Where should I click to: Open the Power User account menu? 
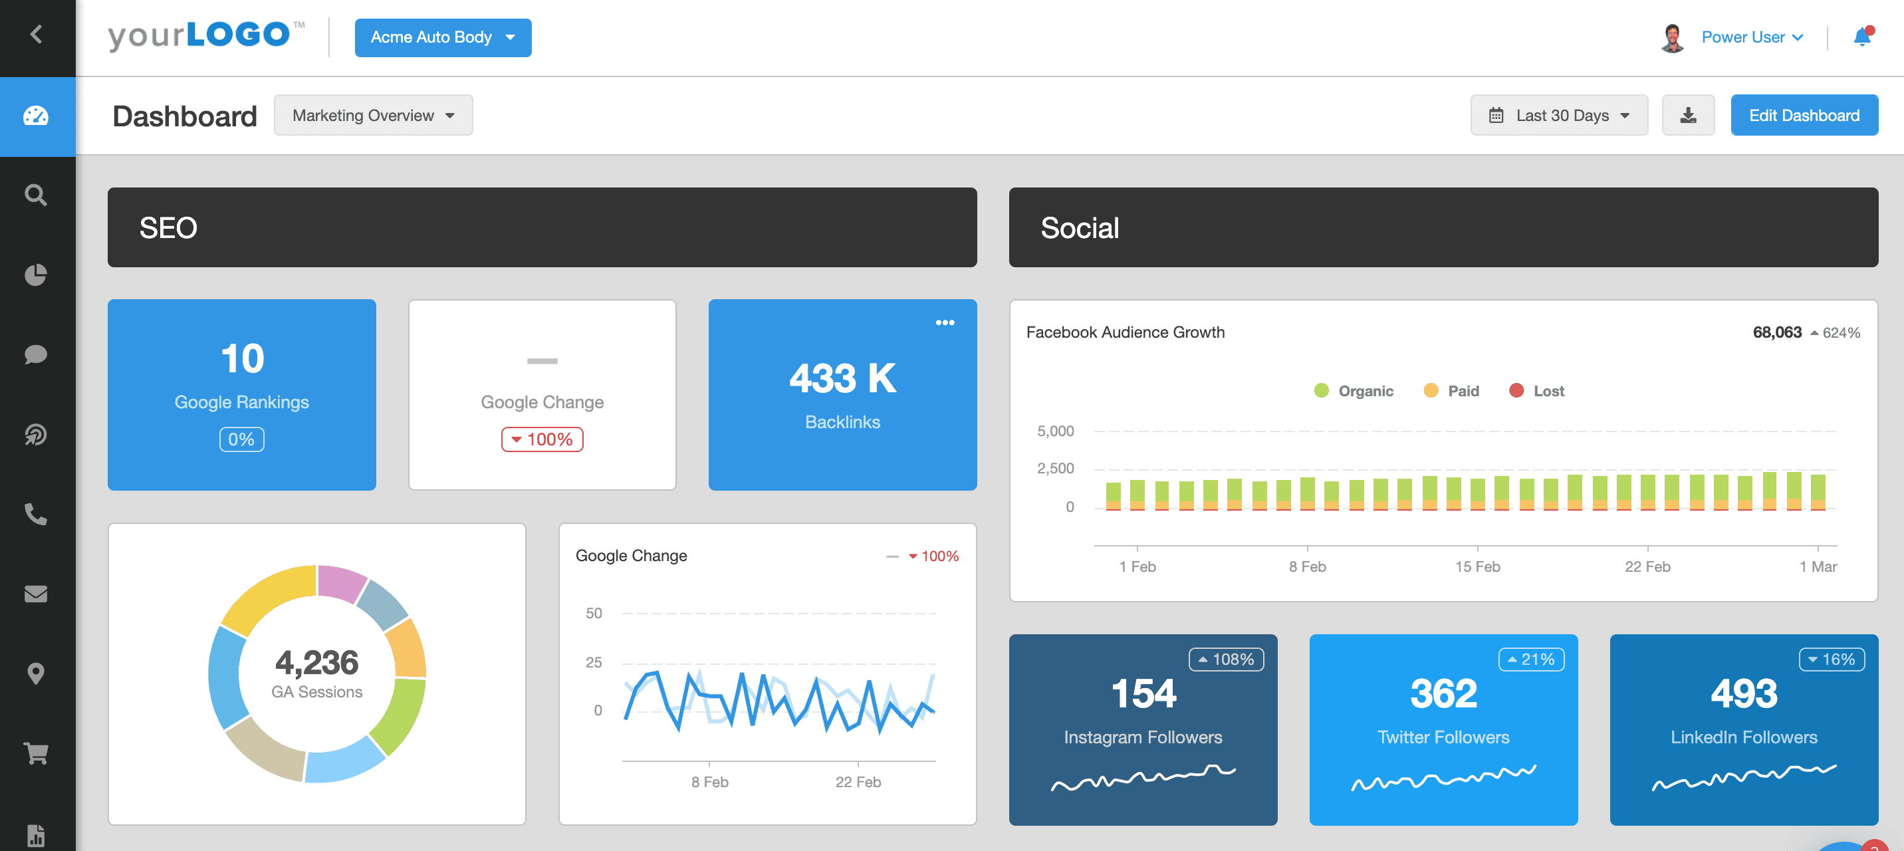(x=1750, y=37)
